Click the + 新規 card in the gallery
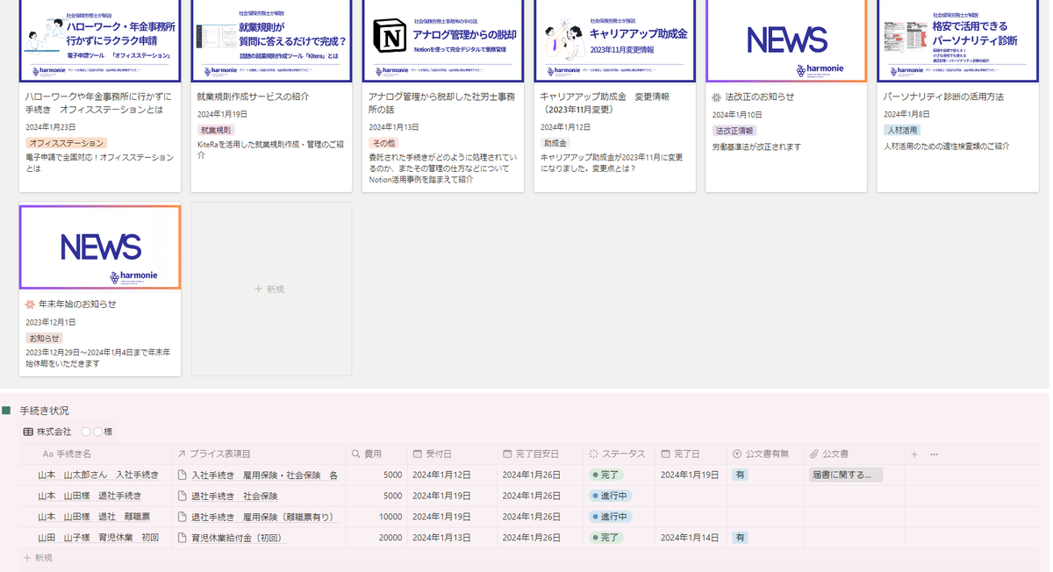 click(270, 290)
